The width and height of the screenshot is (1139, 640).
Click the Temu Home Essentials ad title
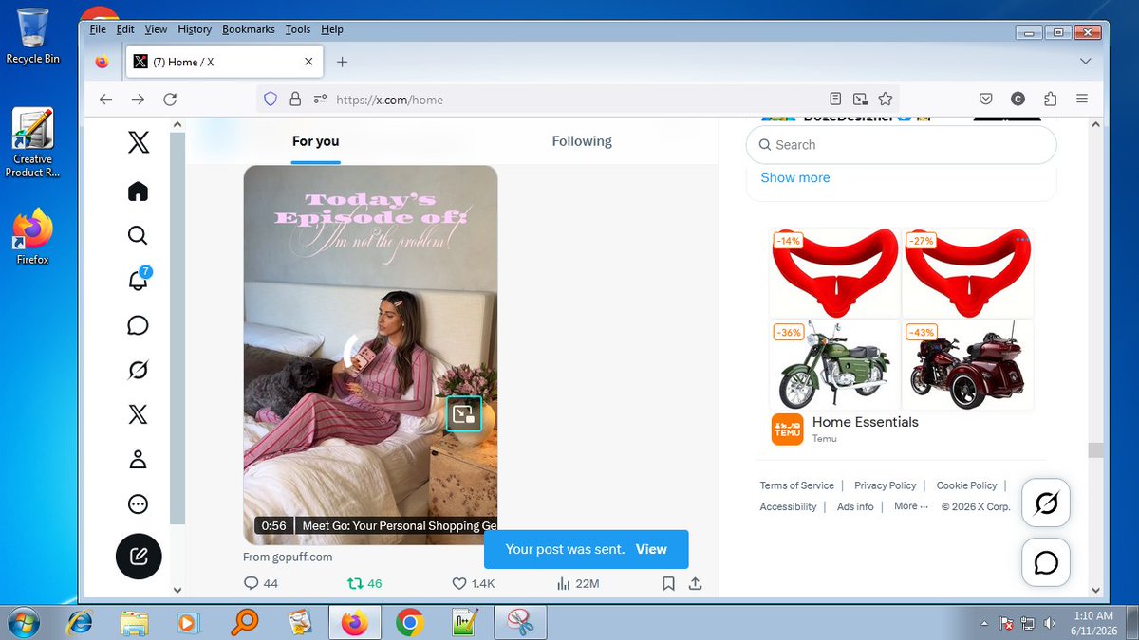(865, 422)
